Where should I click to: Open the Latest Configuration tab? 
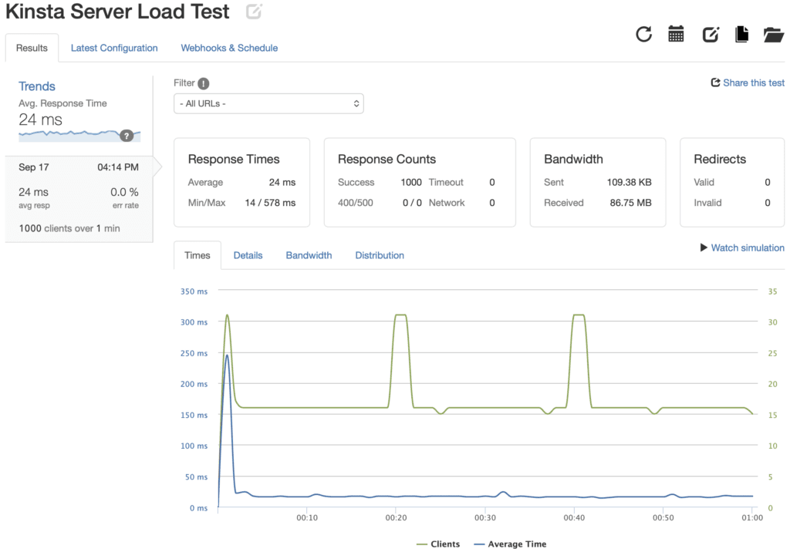114,48
